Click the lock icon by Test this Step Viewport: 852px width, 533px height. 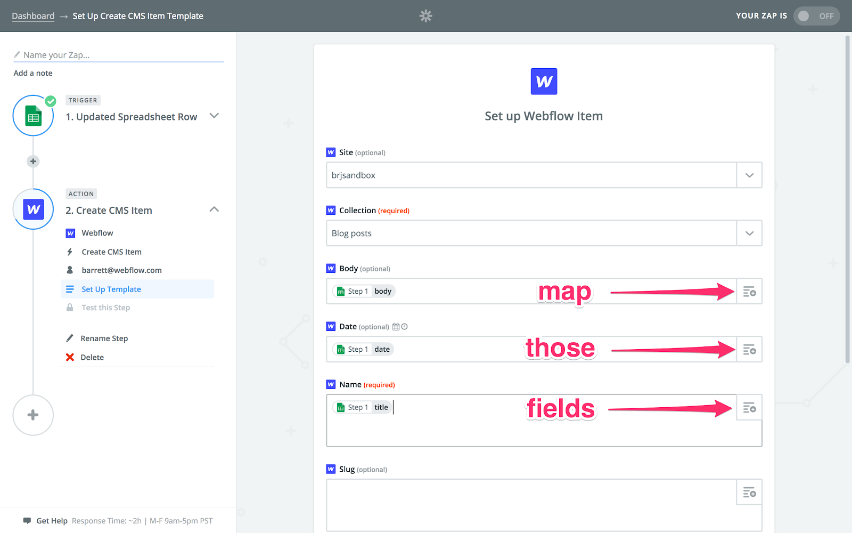coord(70,308)
